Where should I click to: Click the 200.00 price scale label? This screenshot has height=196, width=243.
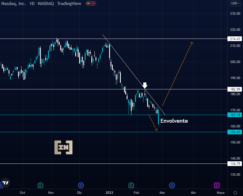point(235,62)
